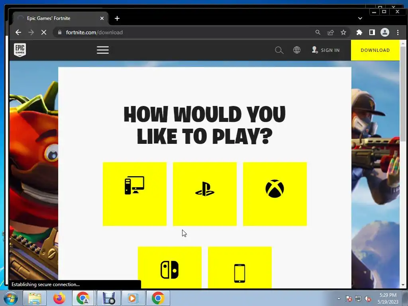
Task: Go back with browser back arrow
Action: [18, 32]
